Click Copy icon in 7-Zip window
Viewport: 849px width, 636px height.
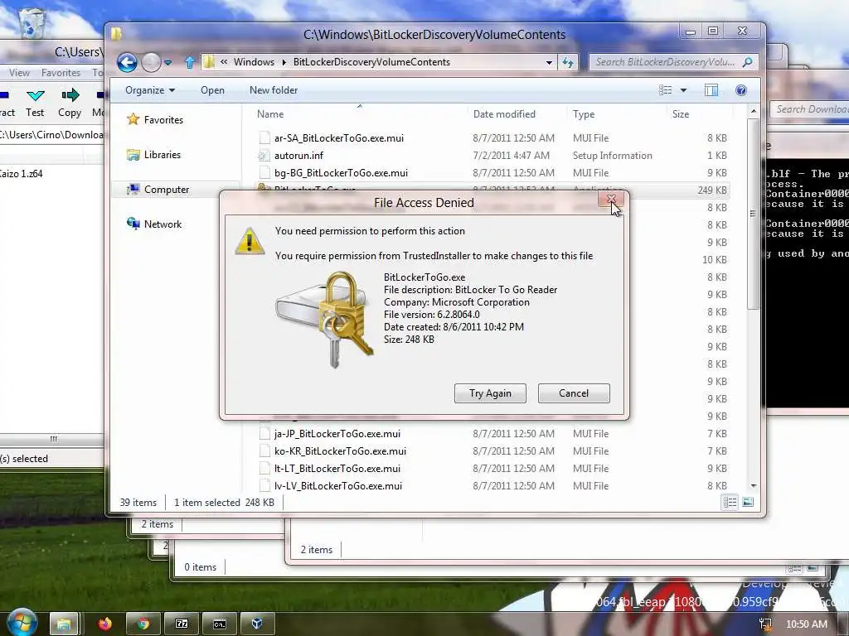pos(70,103)
